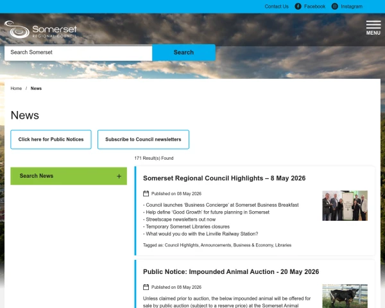Click the Business & Economy tag
This screenshot has width=385, height=308.
point(253,245)
